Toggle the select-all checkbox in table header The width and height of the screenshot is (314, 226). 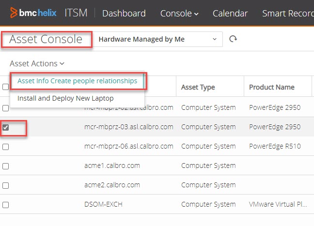pos(5,87)
